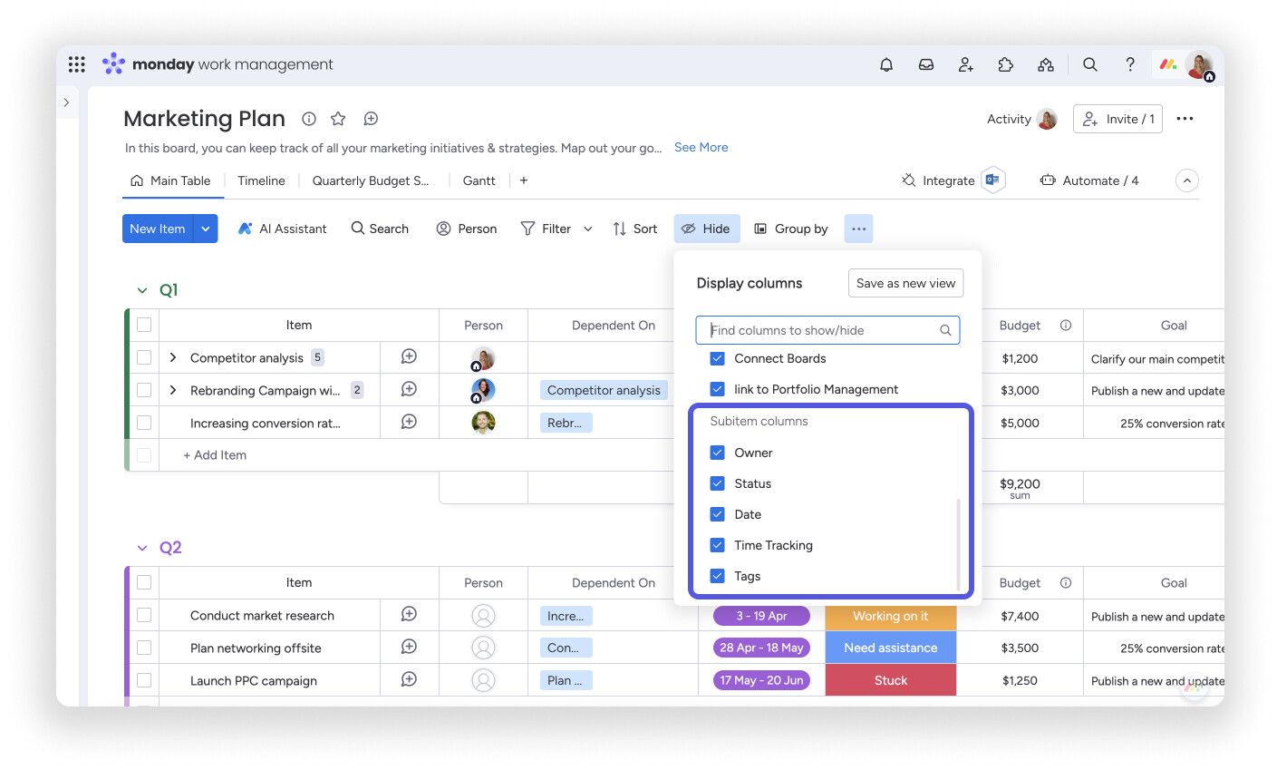The width and height of the screenshot is (1277, 770).
Task: Click the red Stuck status cell
Action: pyautogui.click(x=890, y=680)
